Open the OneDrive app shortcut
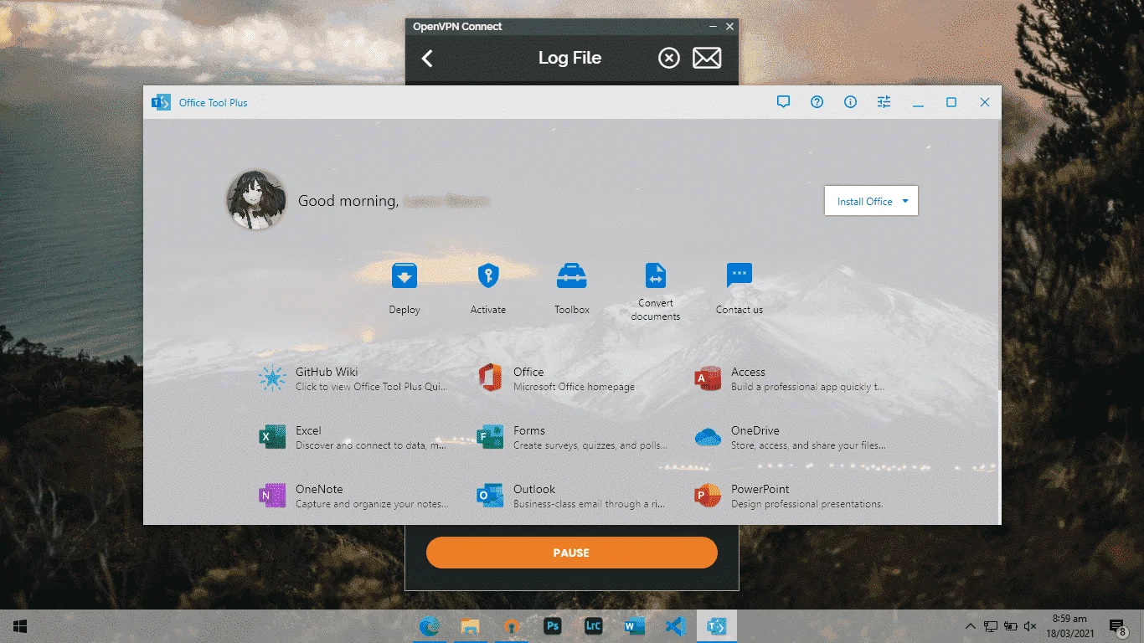 (789, 437)
